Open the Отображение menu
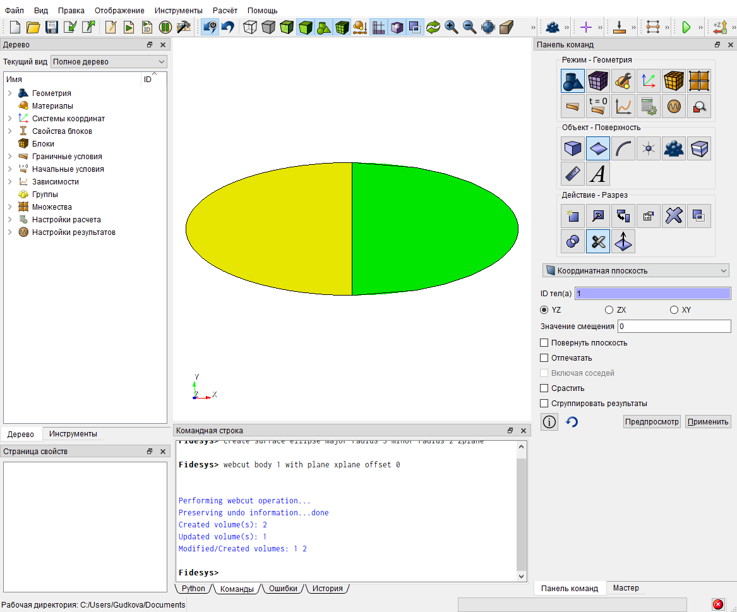 (119, 10)
